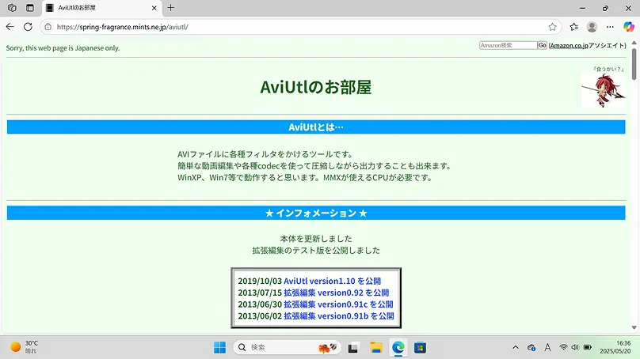
Task: Click the page vertical scrollbar thumb
Action: [x=634, y=63]
